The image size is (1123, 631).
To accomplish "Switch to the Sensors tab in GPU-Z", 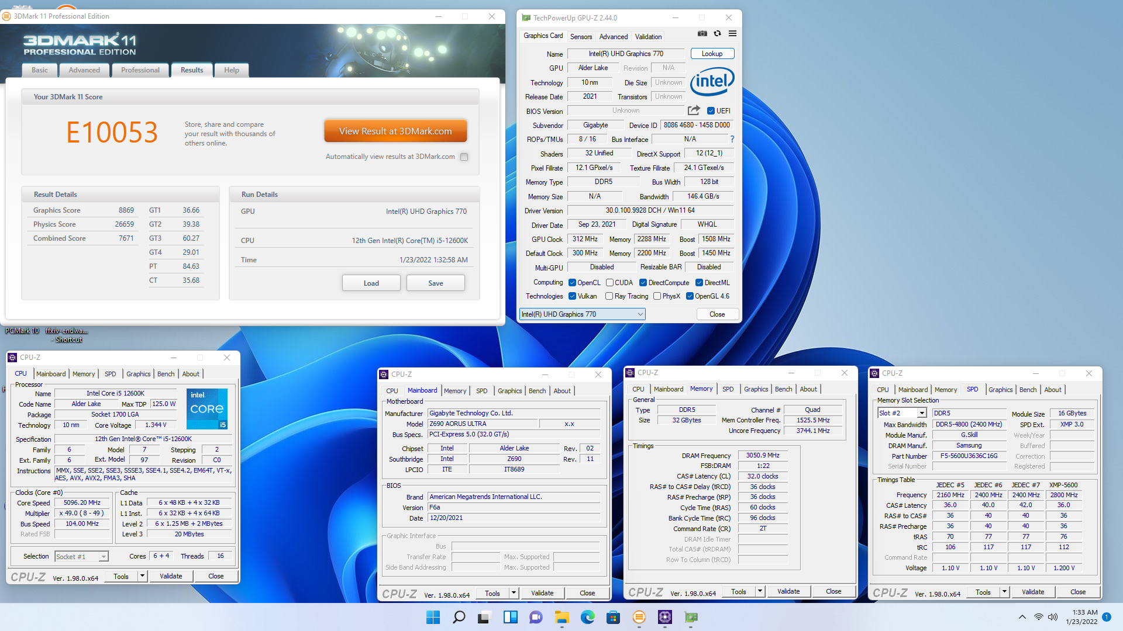I will (581, 37).
